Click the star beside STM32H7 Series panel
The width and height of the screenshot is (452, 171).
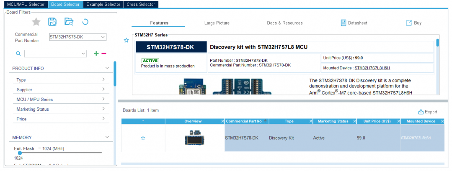[126, 41]
